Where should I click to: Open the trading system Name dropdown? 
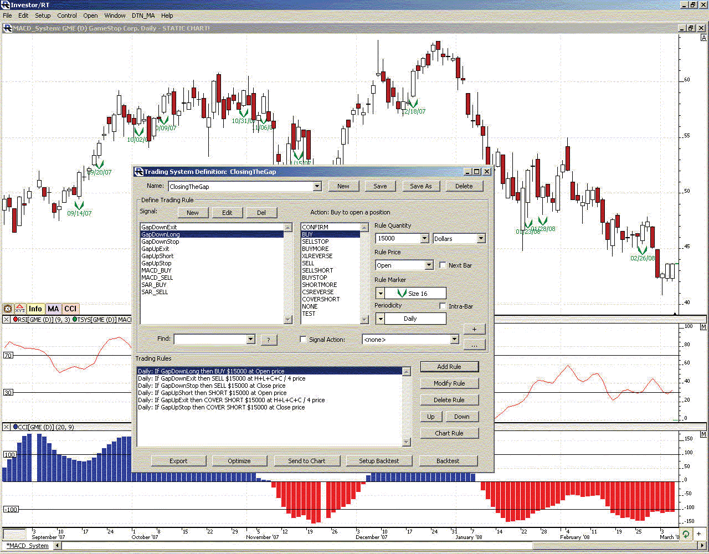[x=317, y=187]
